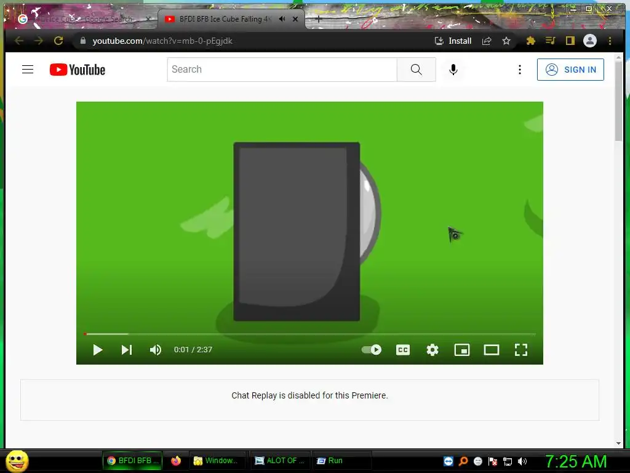The width and height of the screenshot is (630, 473).
Task: Enable the miniplayer
Action: point(462,350)
